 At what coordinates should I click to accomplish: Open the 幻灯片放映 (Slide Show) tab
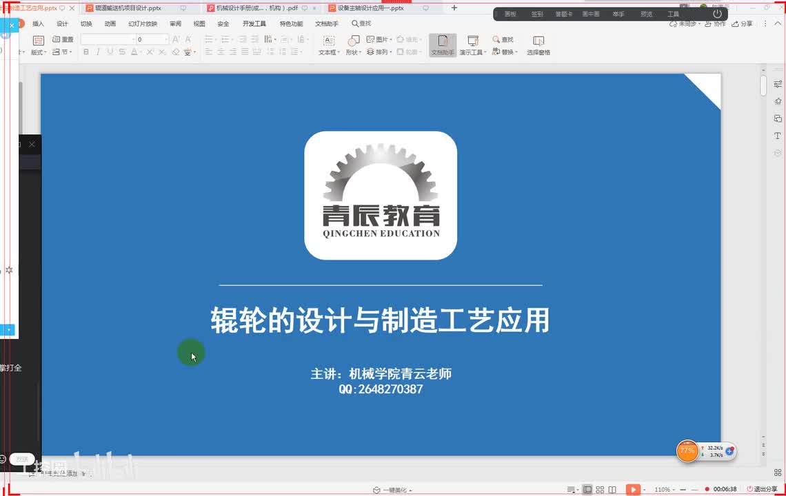pyautogui.click(x=143, y=23)
